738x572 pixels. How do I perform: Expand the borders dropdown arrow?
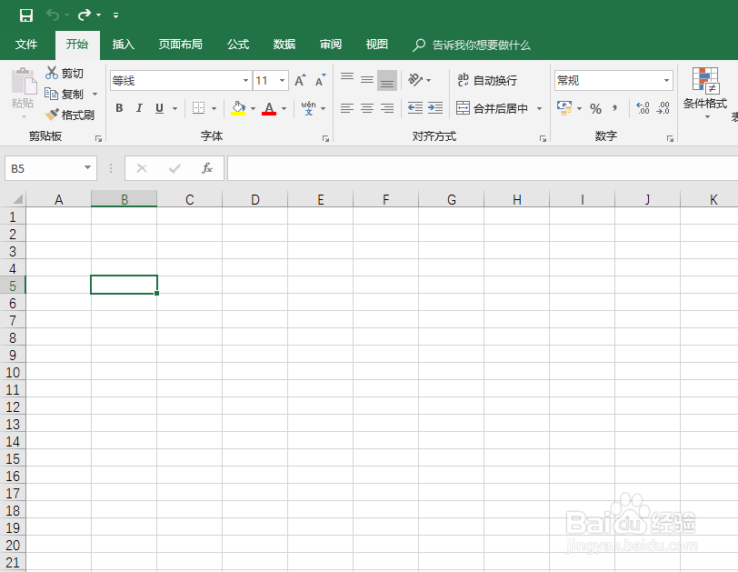[214, 108]
